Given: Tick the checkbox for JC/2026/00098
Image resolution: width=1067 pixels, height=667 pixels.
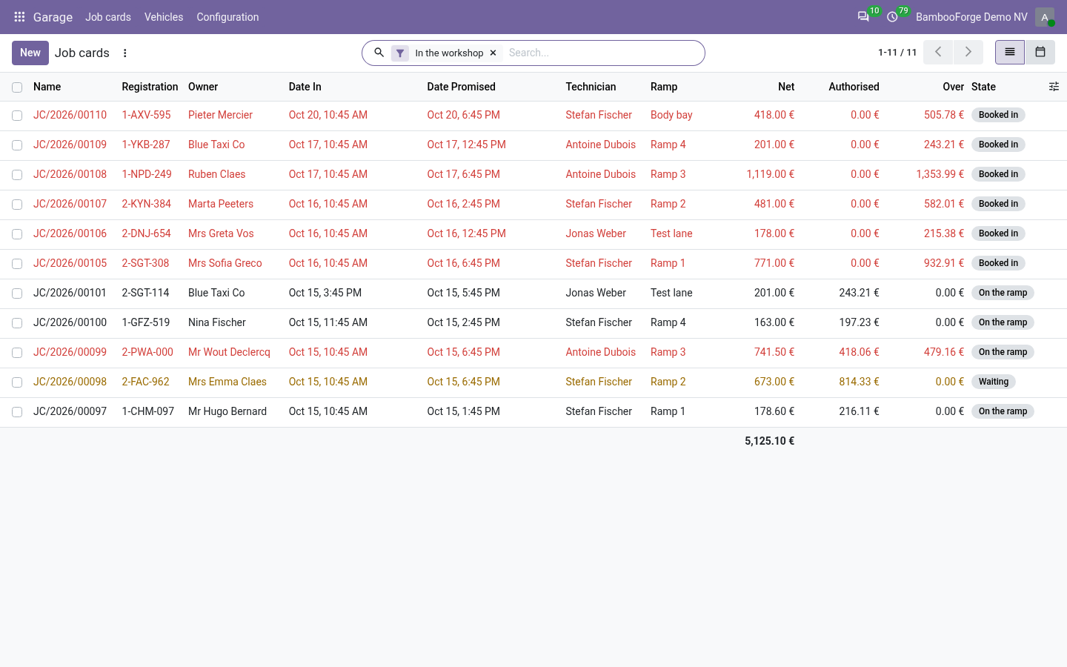Looking at the screenshot, I should coord(17,382).
